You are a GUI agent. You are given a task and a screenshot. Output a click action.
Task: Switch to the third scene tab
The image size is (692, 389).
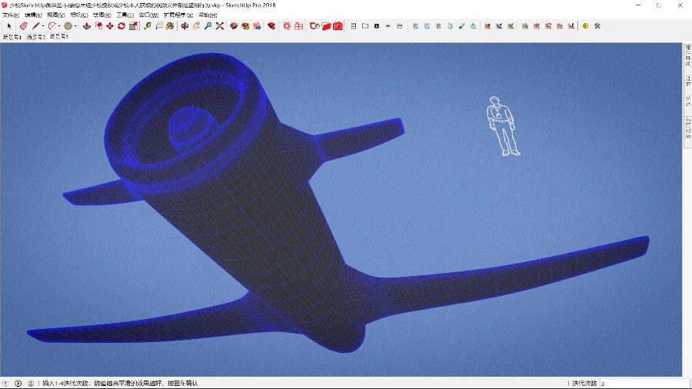pos(59,37)
